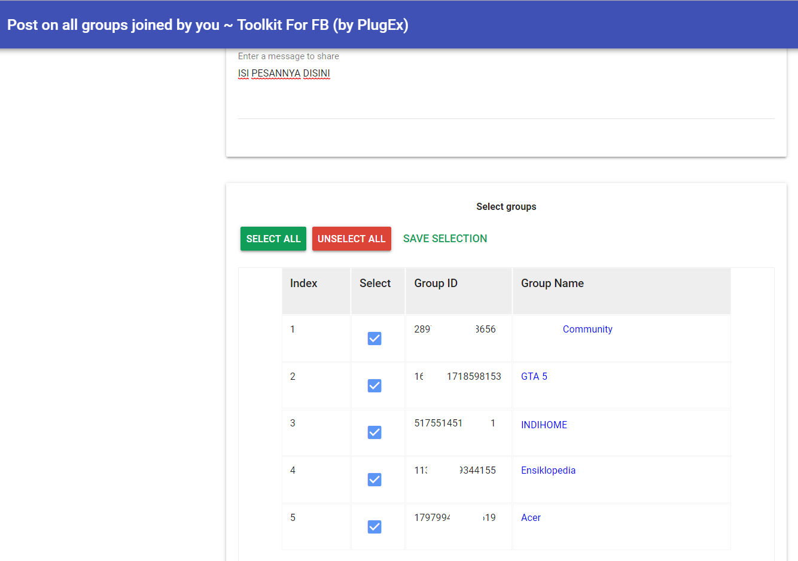Click the Select column header
Screen dimensions: 798x561
click(x=375, y=283)
